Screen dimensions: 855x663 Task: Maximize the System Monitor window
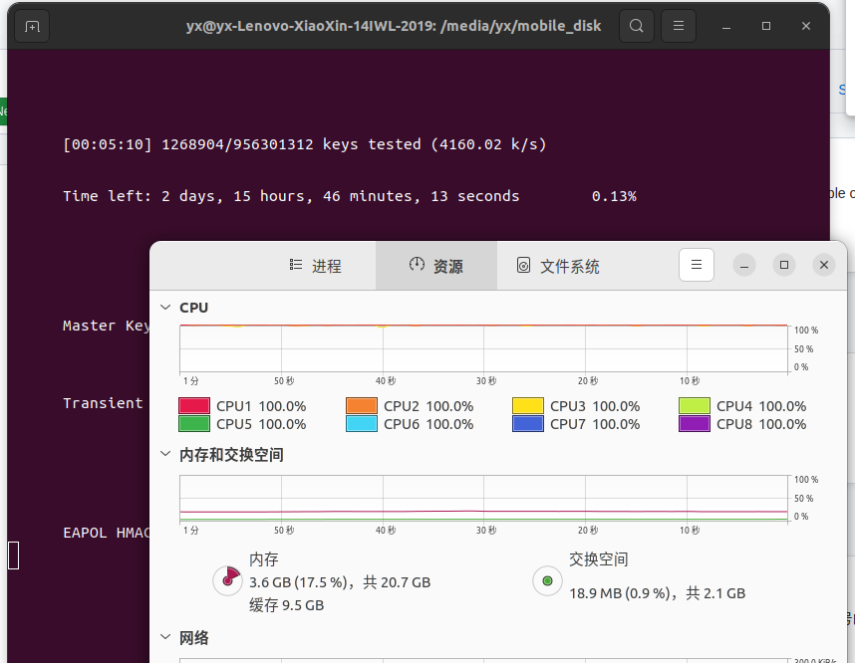pos(784,266)
